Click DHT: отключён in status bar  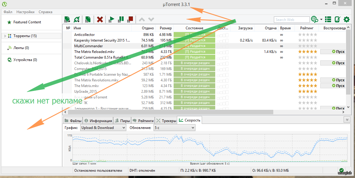pos(142,170)
